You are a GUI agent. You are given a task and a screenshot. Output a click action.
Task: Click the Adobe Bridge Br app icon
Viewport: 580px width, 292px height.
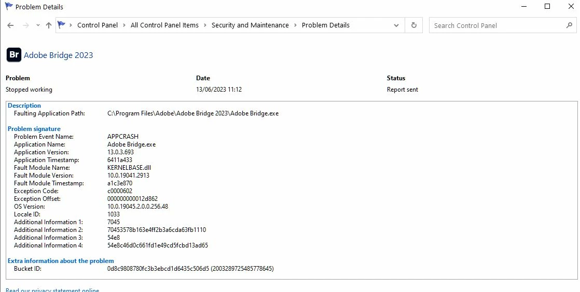(x=14, y=55)
